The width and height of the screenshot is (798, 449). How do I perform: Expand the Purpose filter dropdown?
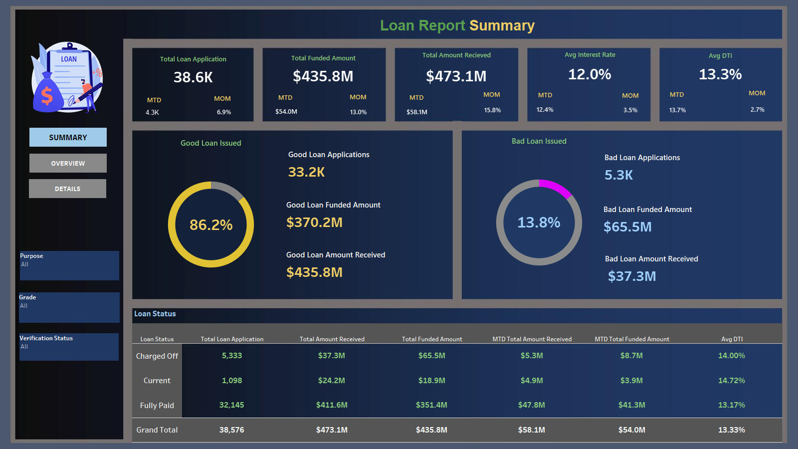click(69, 265)
